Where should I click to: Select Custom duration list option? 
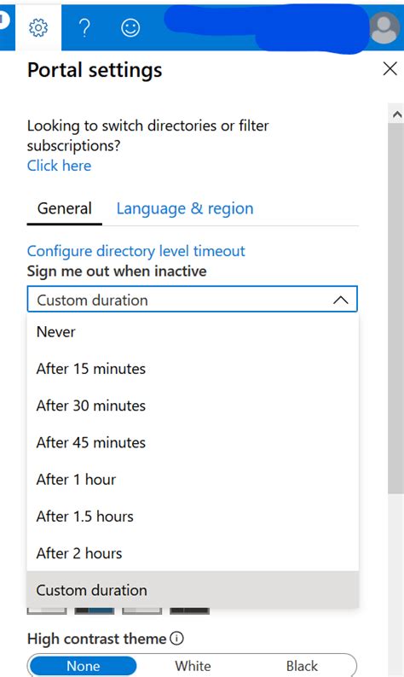point(193,590)
